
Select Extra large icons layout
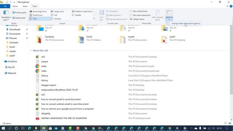click(x=38, y=11)
